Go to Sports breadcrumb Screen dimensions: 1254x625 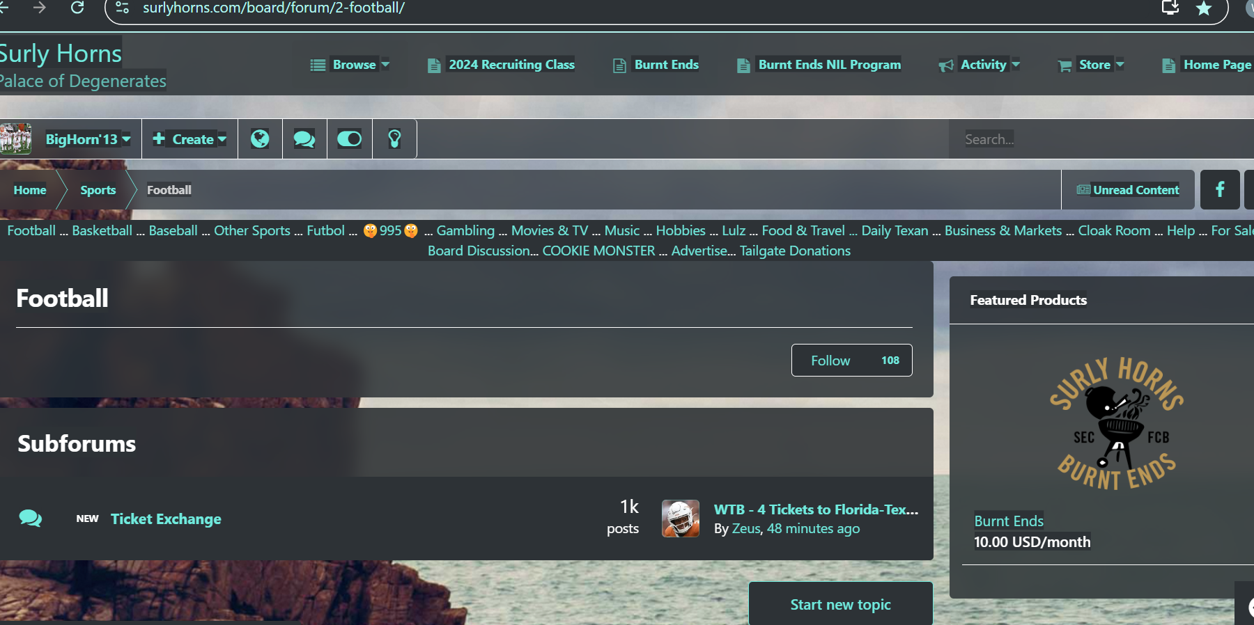tap(98, 190)
